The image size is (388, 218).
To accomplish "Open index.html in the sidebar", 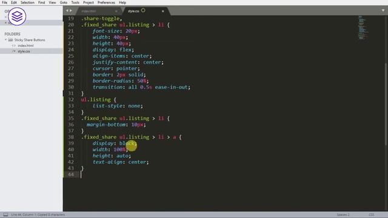I will [x=25, y=45].
